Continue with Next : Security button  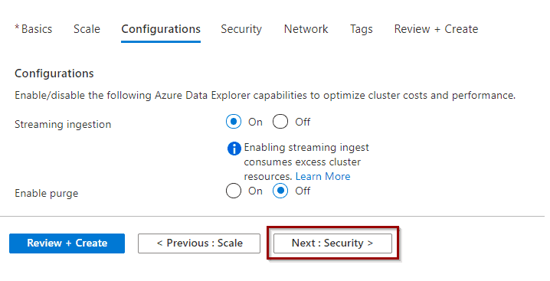332,243
